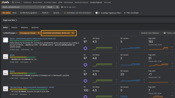The image size is (175, 98).
Task: Click the Pages over time heading
Action: [x=9, y=20]
